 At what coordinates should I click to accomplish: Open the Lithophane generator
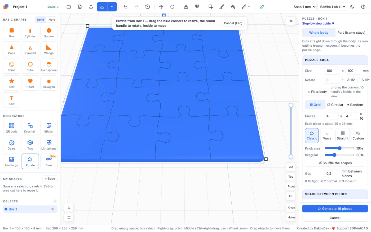(49, 145)
